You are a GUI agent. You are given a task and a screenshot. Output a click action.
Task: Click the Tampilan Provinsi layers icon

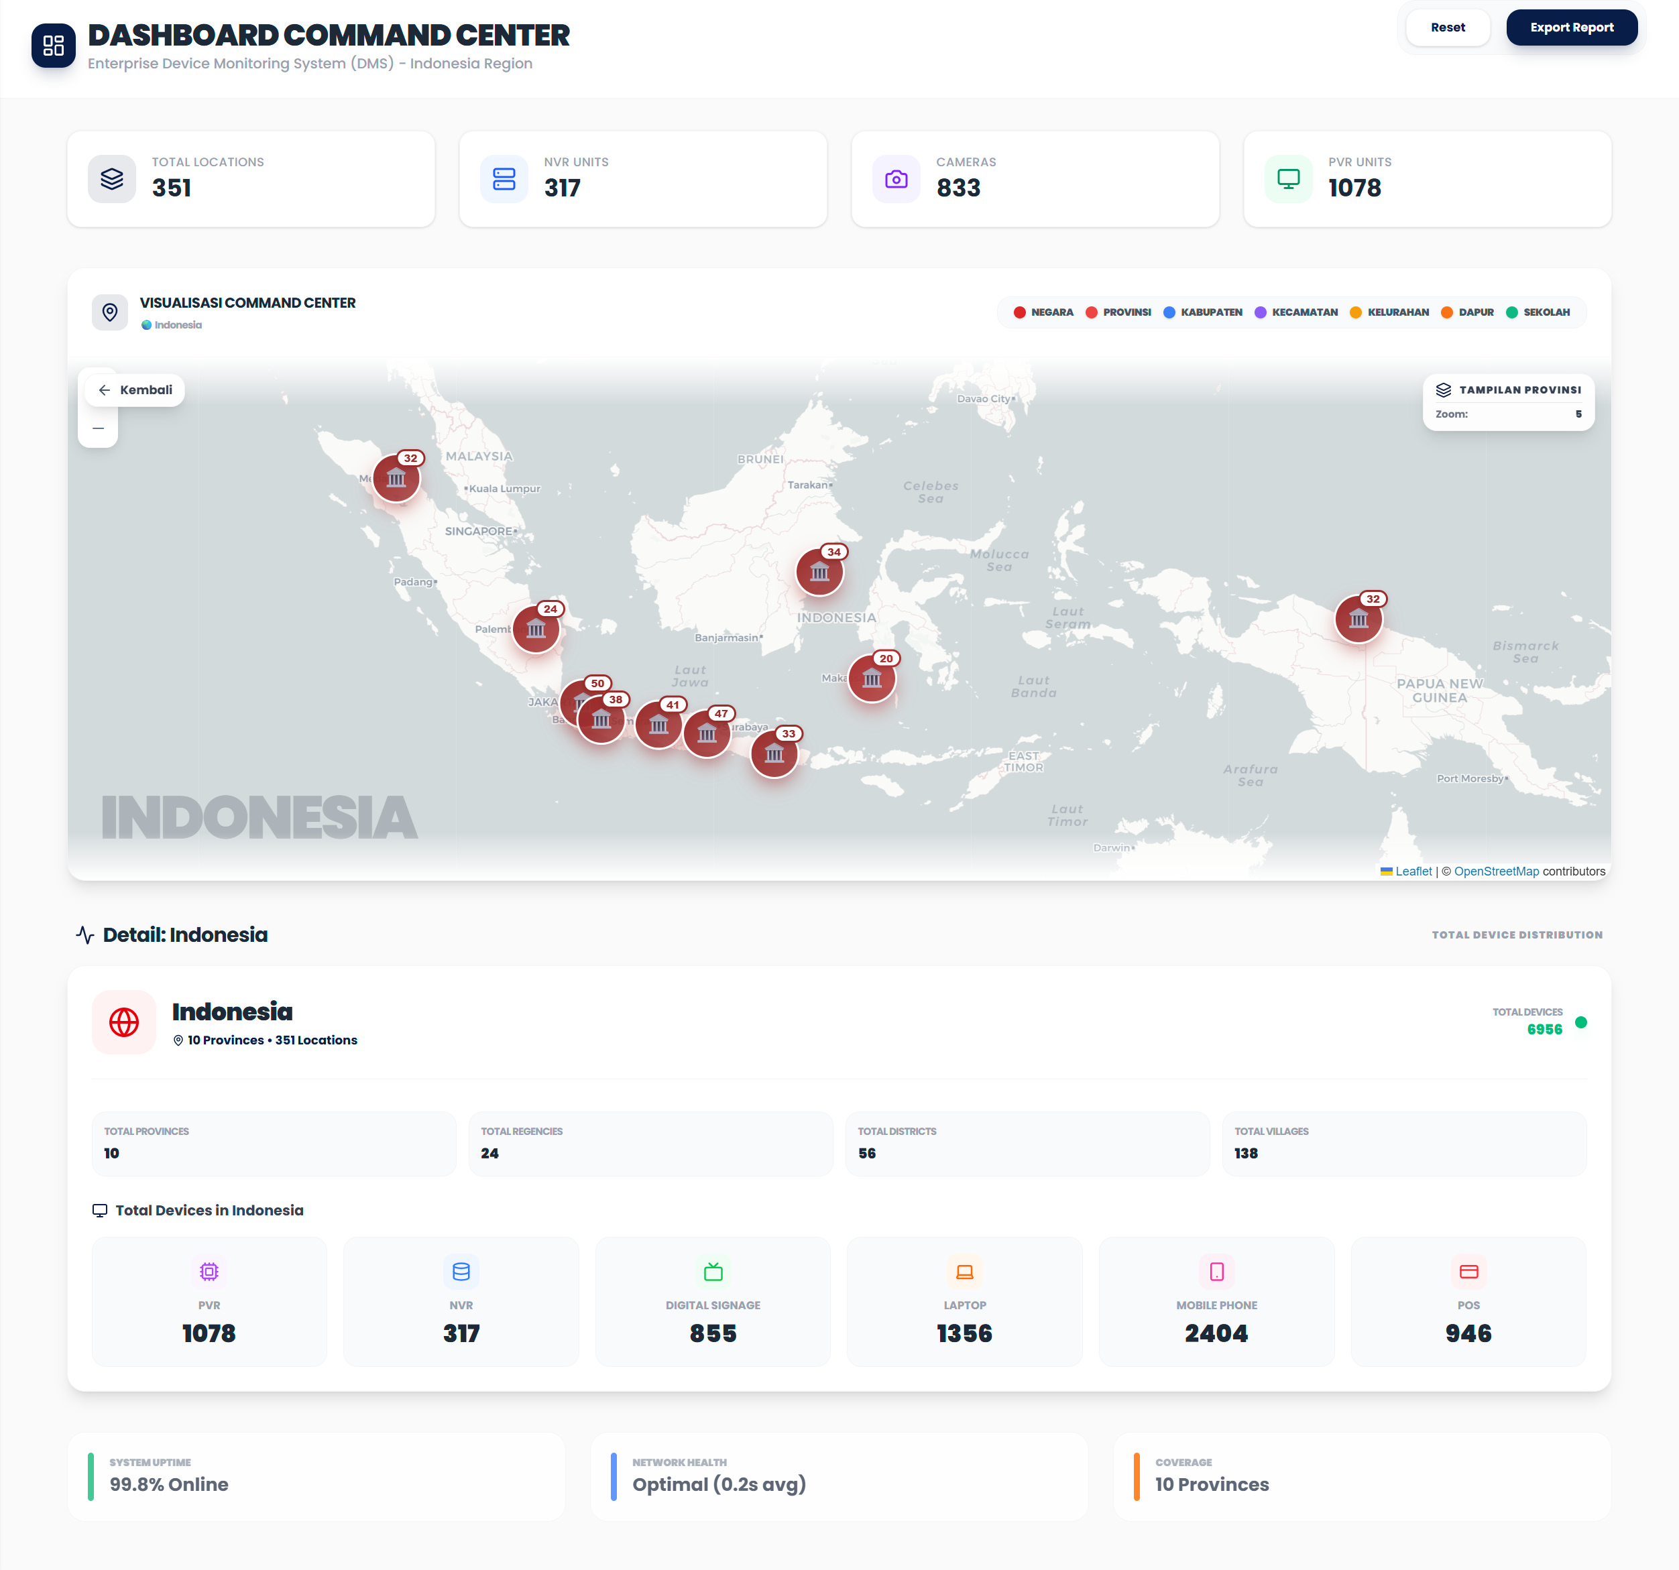click(1444, 390)
